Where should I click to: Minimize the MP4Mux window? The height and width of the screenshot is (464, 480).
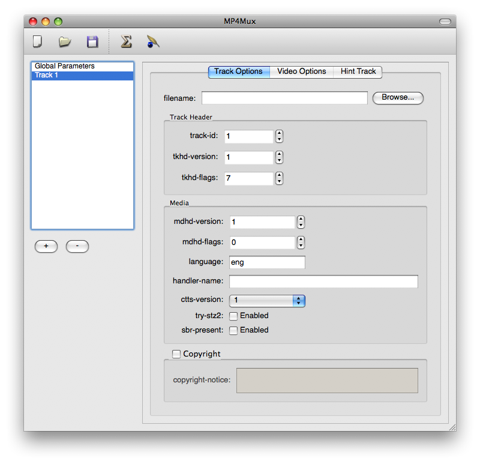[46, 22]
